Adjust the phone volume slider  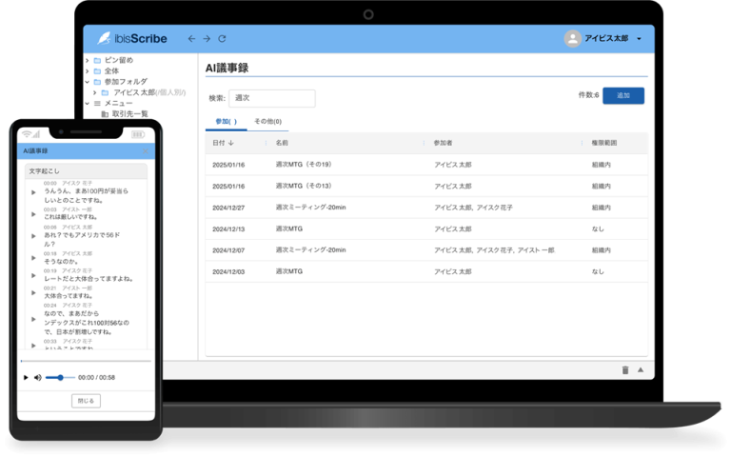click(59, 378)
